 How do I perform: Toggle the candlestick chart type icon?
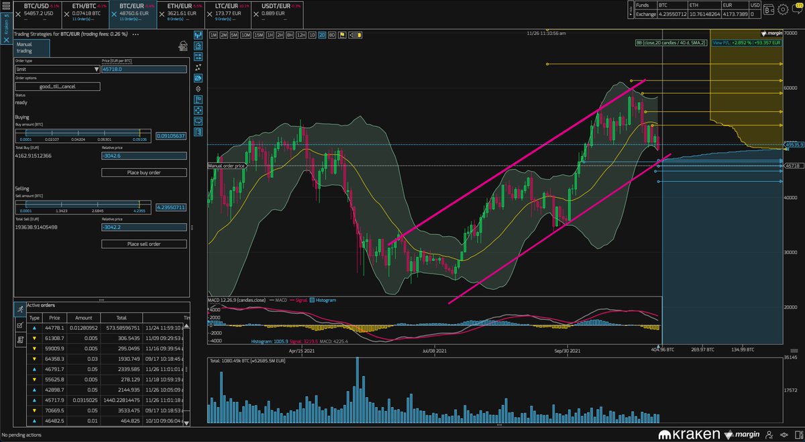click(x=199, y=34)
